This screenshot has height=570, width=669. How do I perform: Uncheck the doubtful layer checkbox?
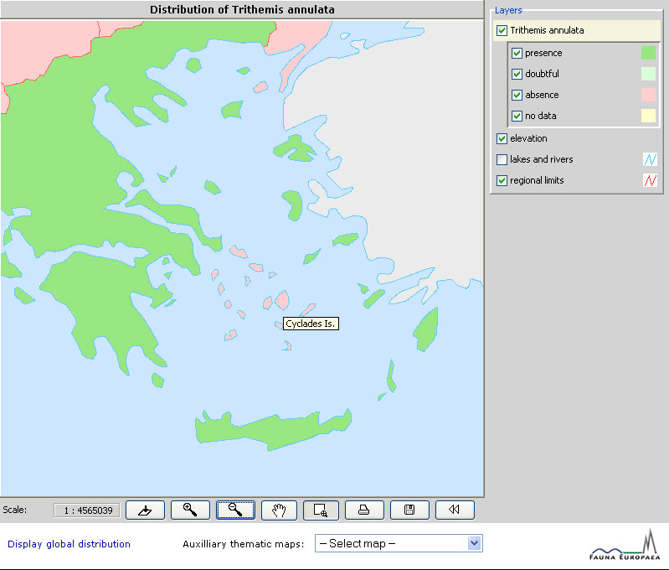tap(517, 74)
